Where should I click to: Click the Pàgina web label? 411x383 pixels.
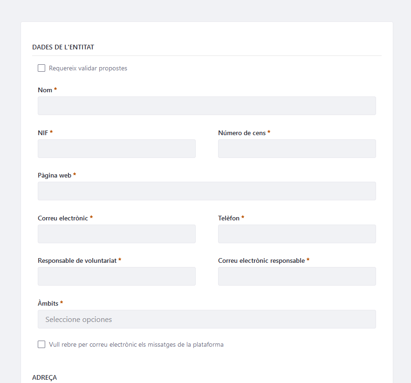tap(55, 175)
